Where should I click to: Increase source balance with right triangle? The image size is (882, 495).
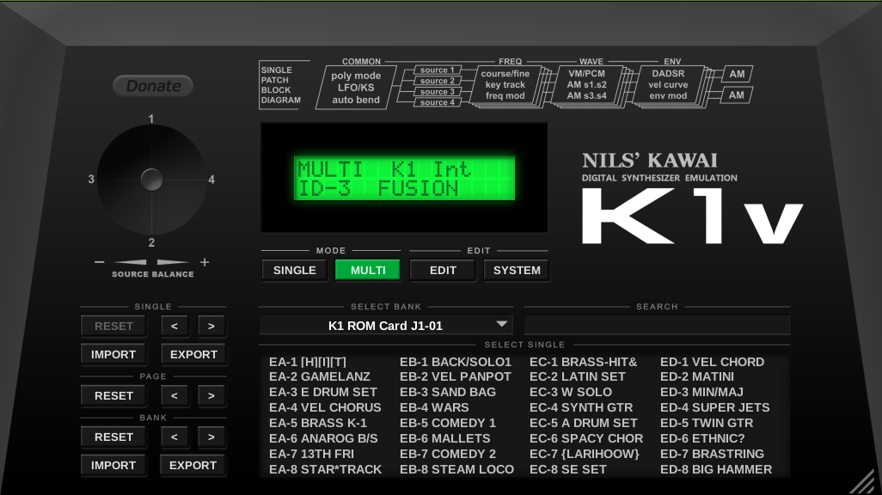pos(174,262)
